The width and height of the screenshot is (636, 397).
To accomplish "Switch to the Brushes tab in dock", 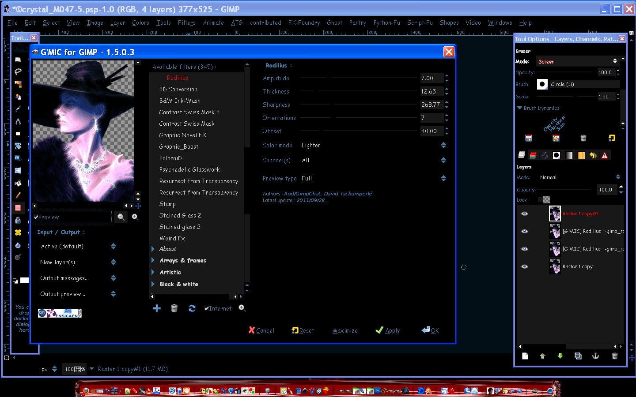I will [x=556, y=155].
